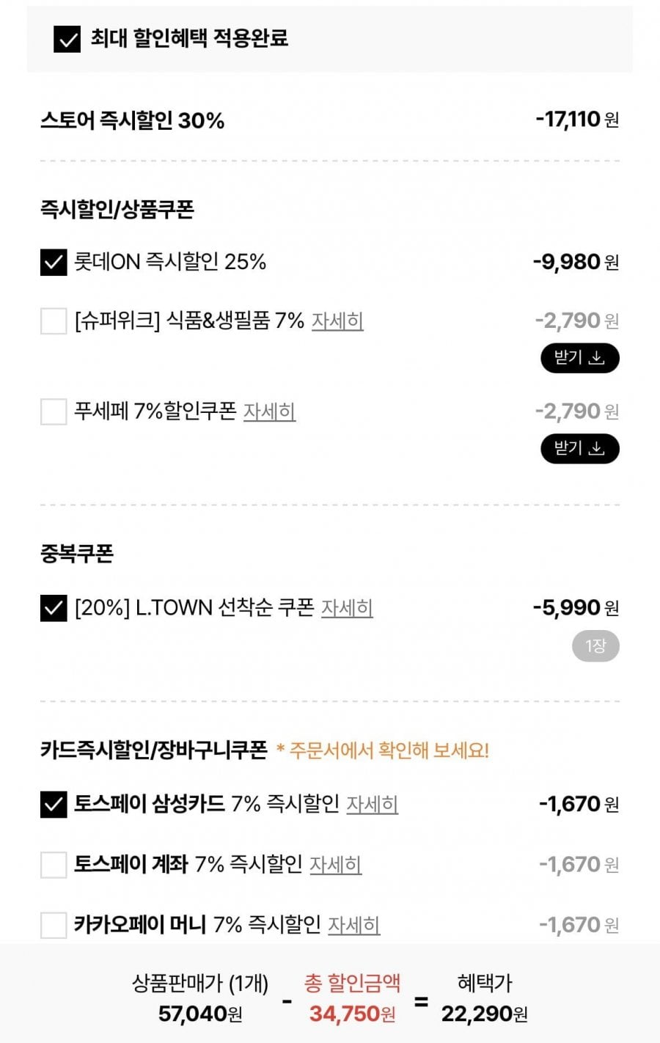
Task: Open 자세히 details for 푸세페 7%할인쿠폰
Action: 269,411
